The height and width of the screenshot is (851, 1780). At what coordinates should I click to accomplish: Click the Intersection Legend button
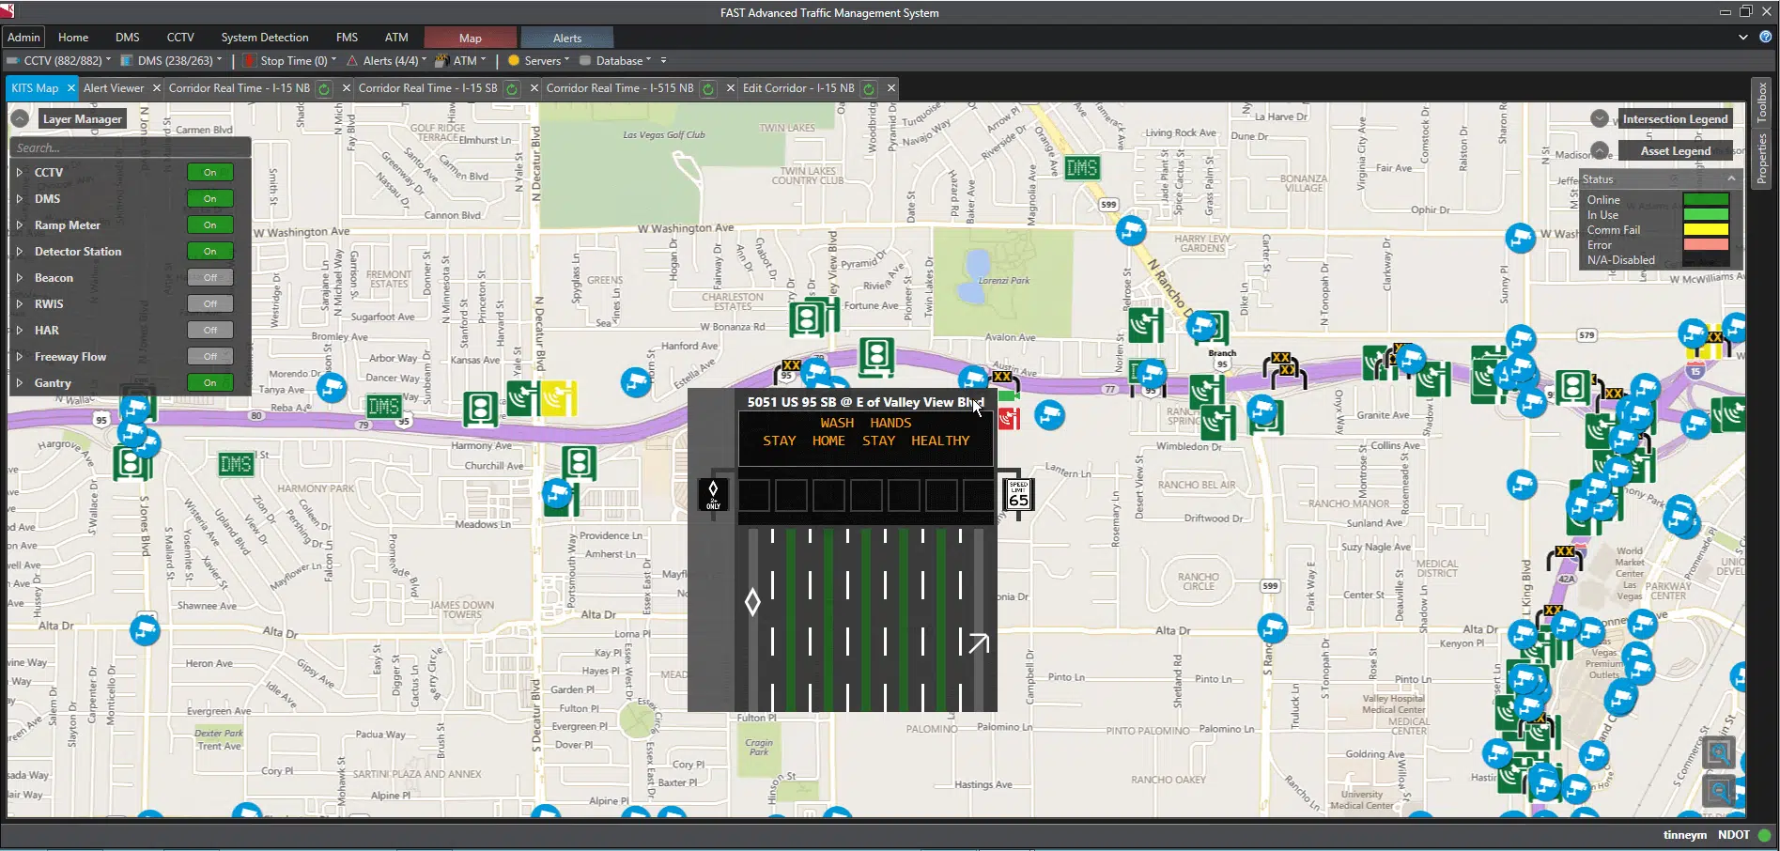click(x=1675, y=119)
